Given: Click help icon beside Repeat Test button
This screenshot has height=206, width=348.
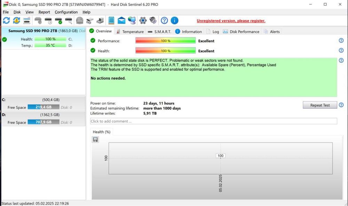Looking at the screenshot, I should pyautogui.click(x=341, y=105).
